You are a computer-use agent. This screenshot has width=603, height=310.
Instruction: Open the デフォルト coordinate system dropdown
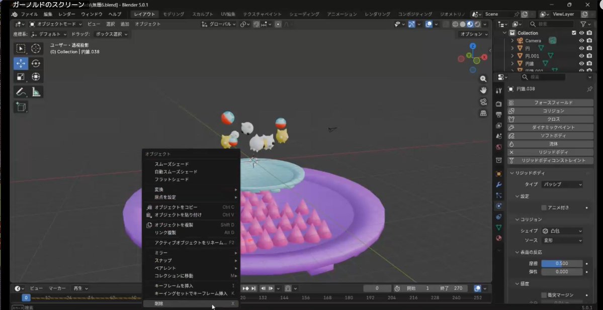48,34
